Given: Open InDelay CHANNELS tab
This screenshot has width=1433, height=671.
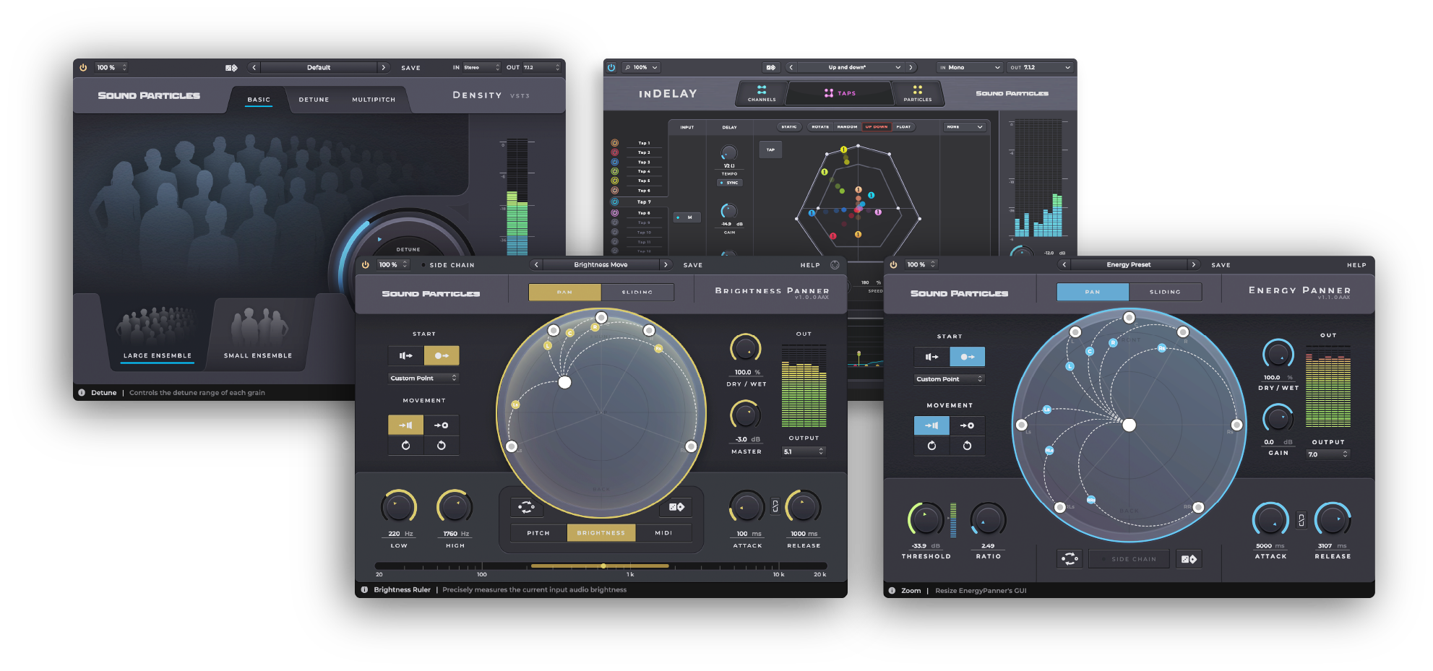Looking at the screenshot, I should point(762,93).
